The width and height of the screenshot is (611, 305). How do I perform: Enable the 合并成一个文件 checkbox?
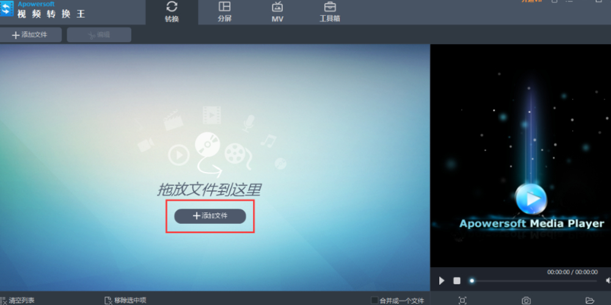coord(375,300)
